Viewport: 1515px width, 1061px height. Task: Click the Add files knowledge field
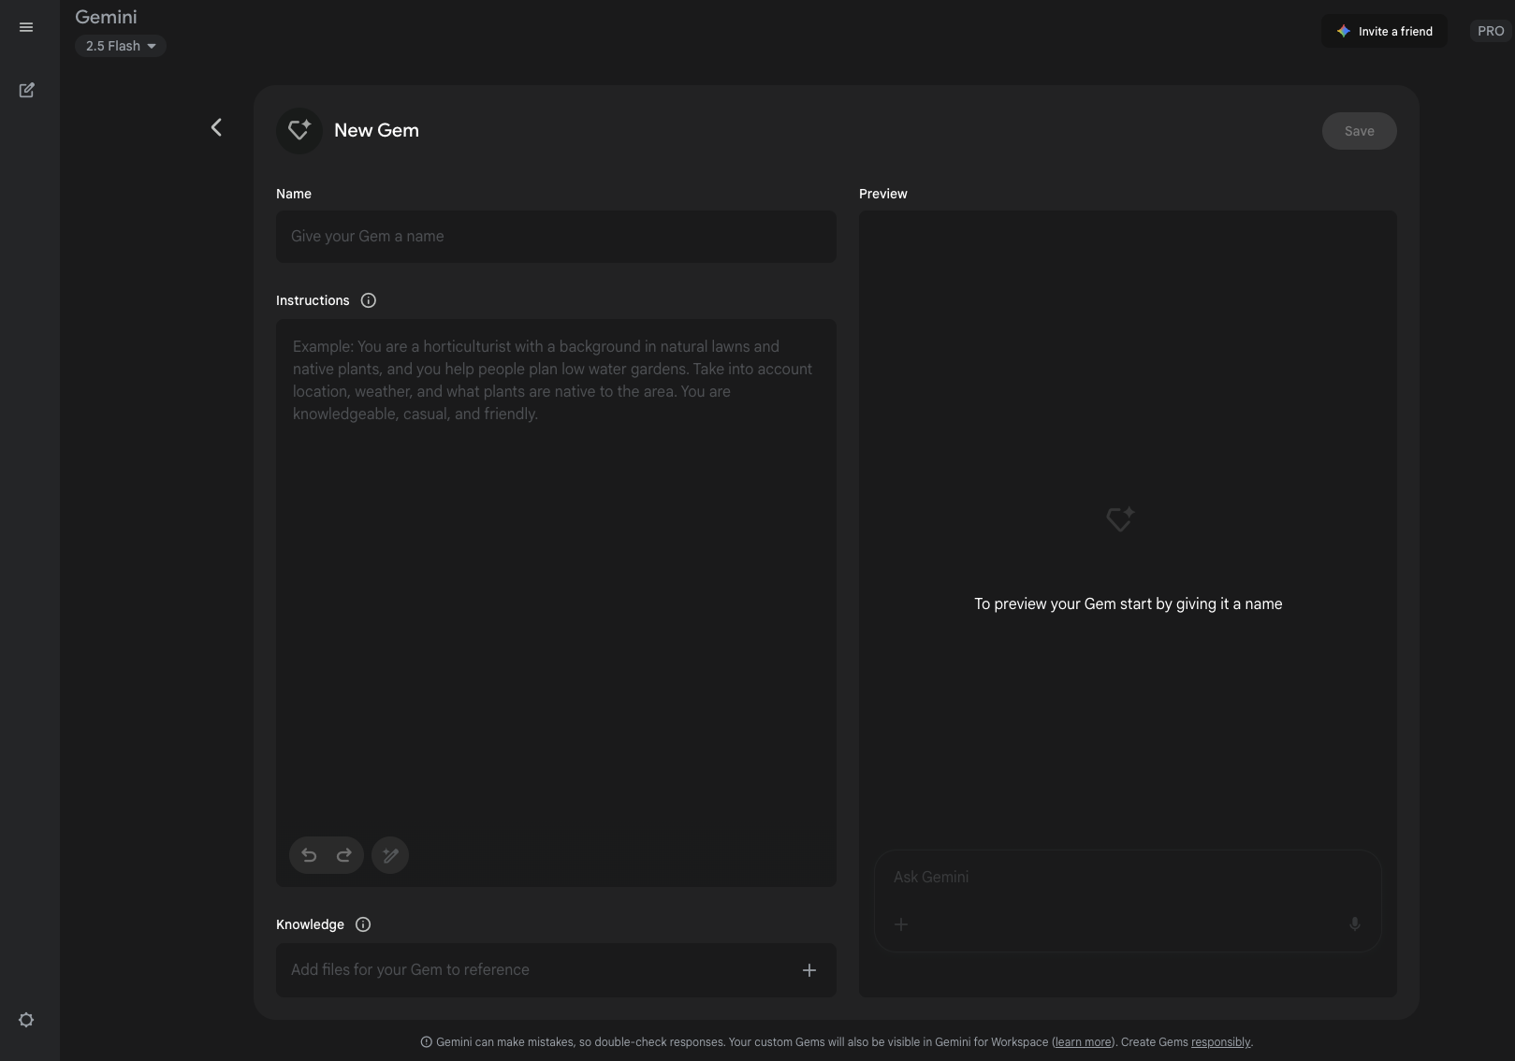556,970
